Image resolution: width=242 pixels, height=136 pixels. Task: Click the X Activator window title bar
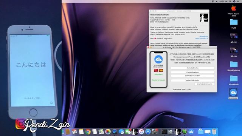pyautogui.click(x=182, y=47)
